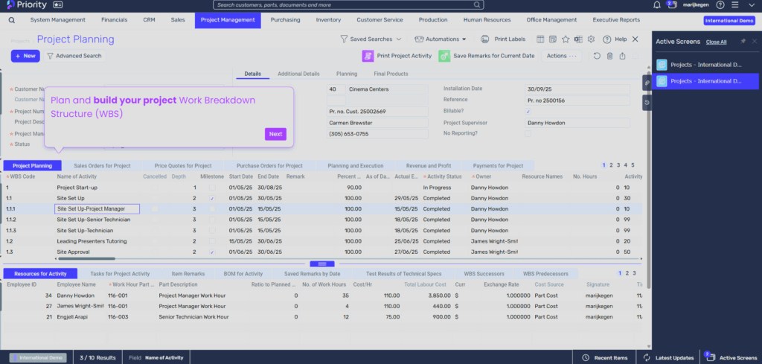This screenshot has width=762, height=364.
Task: Click horizontal scrollbar of Project Planning grid
Action: [x=86, y=258]
